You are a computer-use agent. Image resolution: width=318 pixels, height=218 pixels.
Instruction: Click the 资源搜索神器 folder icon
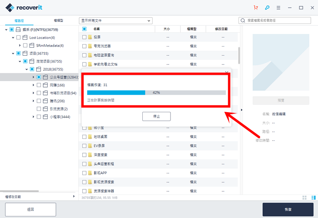click(90, 191)
